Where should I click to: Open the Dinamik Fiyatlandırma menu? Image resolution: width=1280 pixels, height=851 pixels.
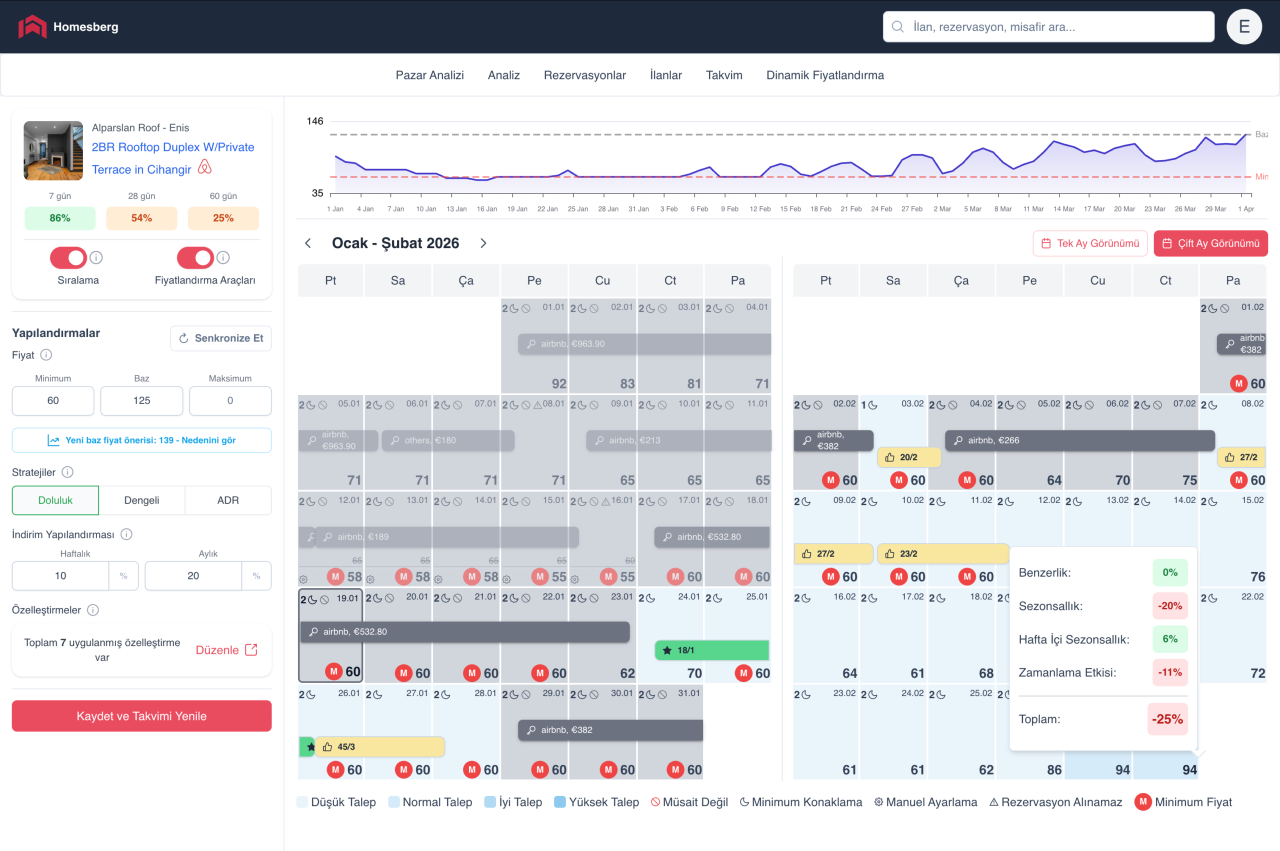tap(825, 75)
